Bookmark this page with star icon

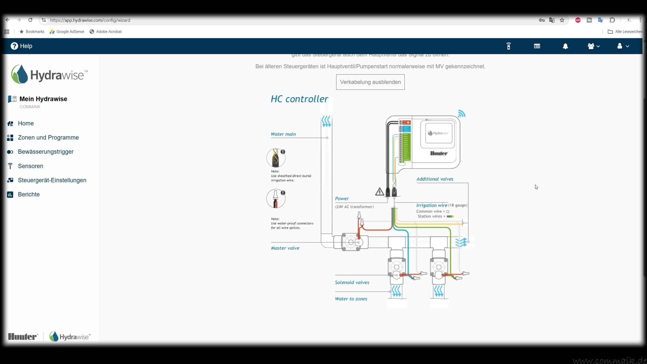point(562,20)
